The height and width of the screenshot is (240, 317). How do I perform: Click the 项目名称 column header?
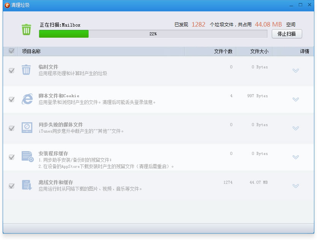point(31,51)
